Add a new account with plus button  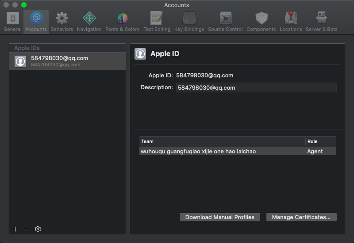(x=15, y=229)
